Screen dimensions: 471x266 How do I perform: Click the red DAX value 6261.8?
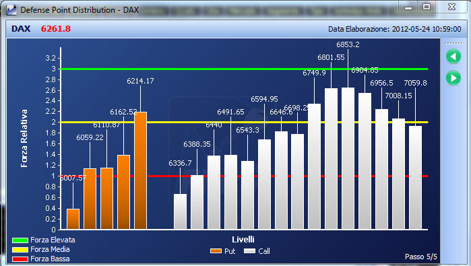56,29
